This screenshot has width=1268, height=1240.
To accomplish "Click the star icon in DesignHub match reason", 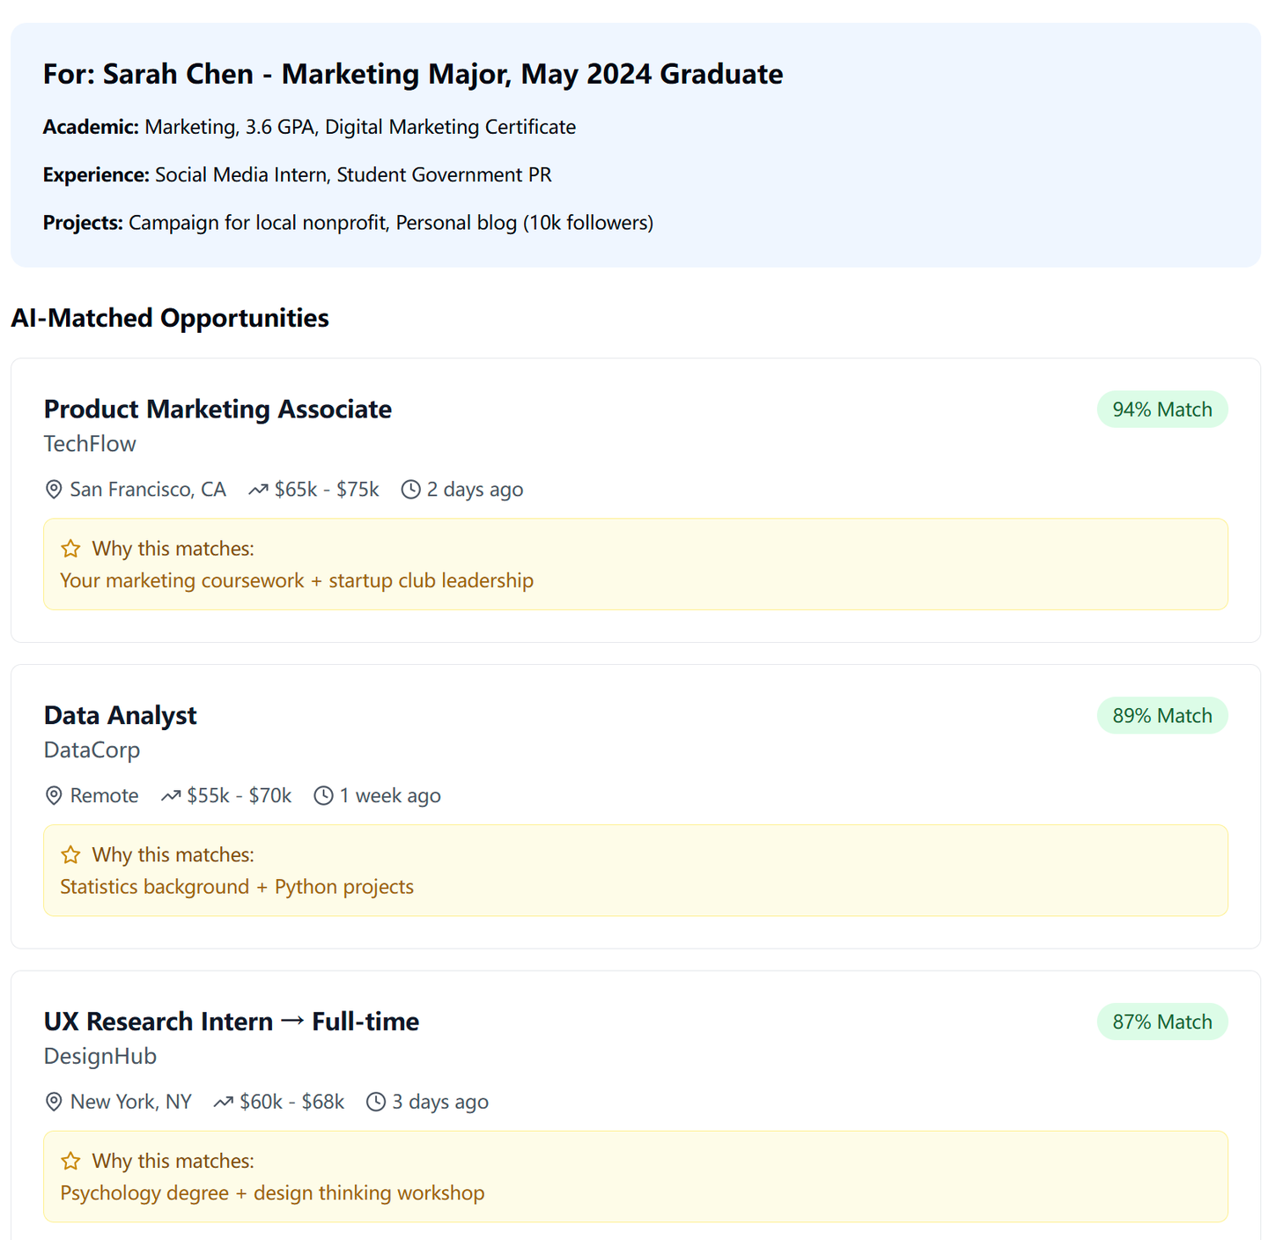I will tap(71, 1162).
